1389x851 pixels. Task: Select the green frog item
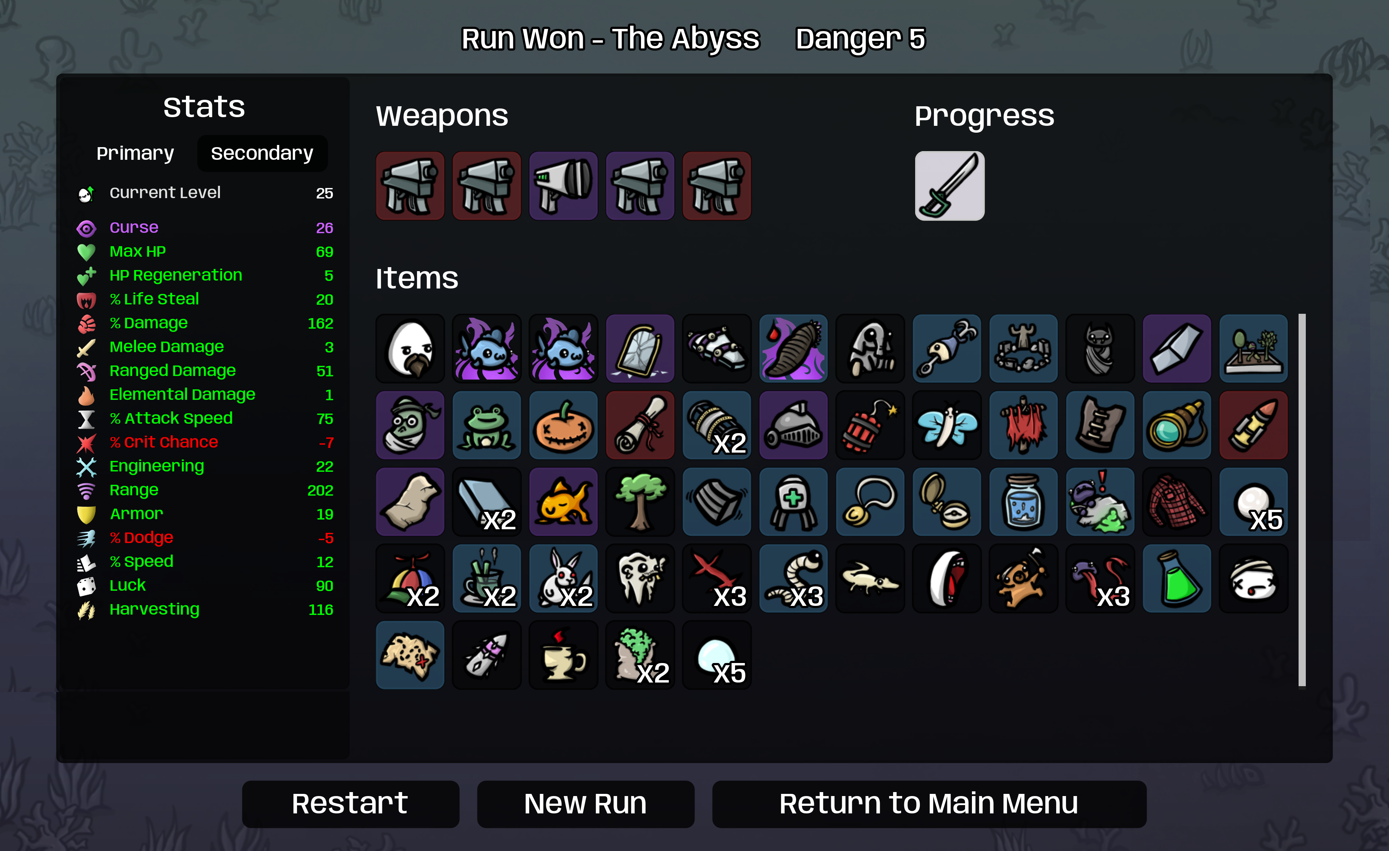[x=487, y=425]
